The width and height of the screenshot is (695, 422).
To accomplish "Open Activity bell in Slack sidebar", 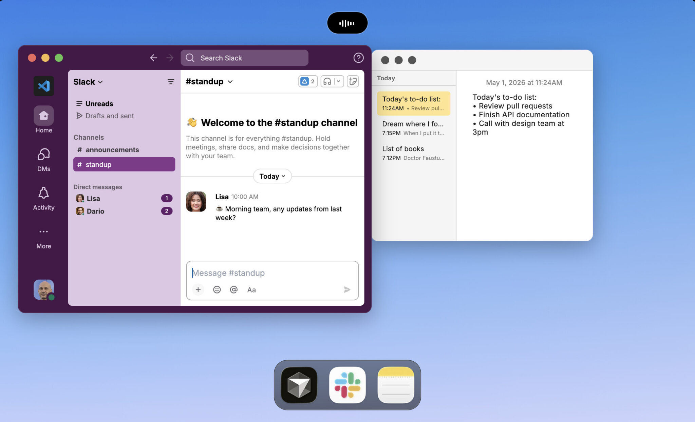I will click(43, 199).
